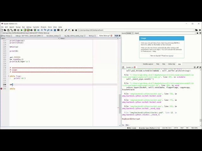Go forward with right arrow
The image size is (202, 151).
click(x=76, y=30)
